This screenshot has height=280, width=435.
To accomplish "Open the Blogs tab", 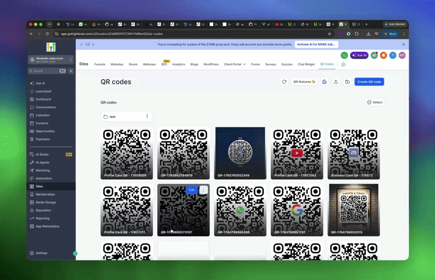I will pyautogui.click(x=194, y=64).
